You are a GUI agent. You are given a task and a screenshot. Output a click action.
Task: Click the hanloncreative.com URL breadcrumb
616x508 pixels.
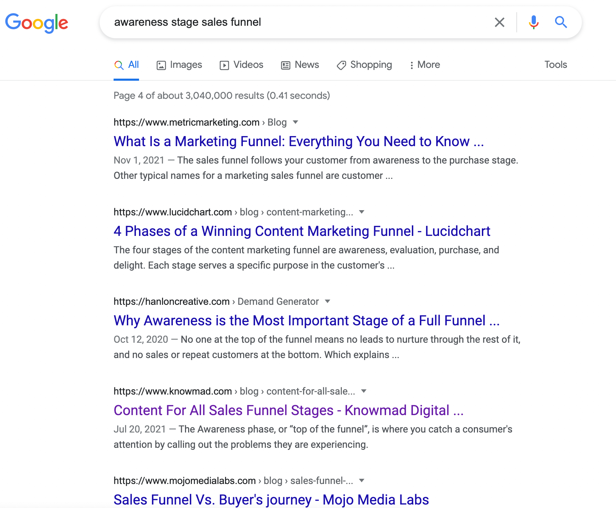[x=216, y=302]
